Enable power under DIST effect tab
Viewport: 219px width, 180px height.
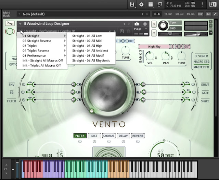tap(94, 142)
